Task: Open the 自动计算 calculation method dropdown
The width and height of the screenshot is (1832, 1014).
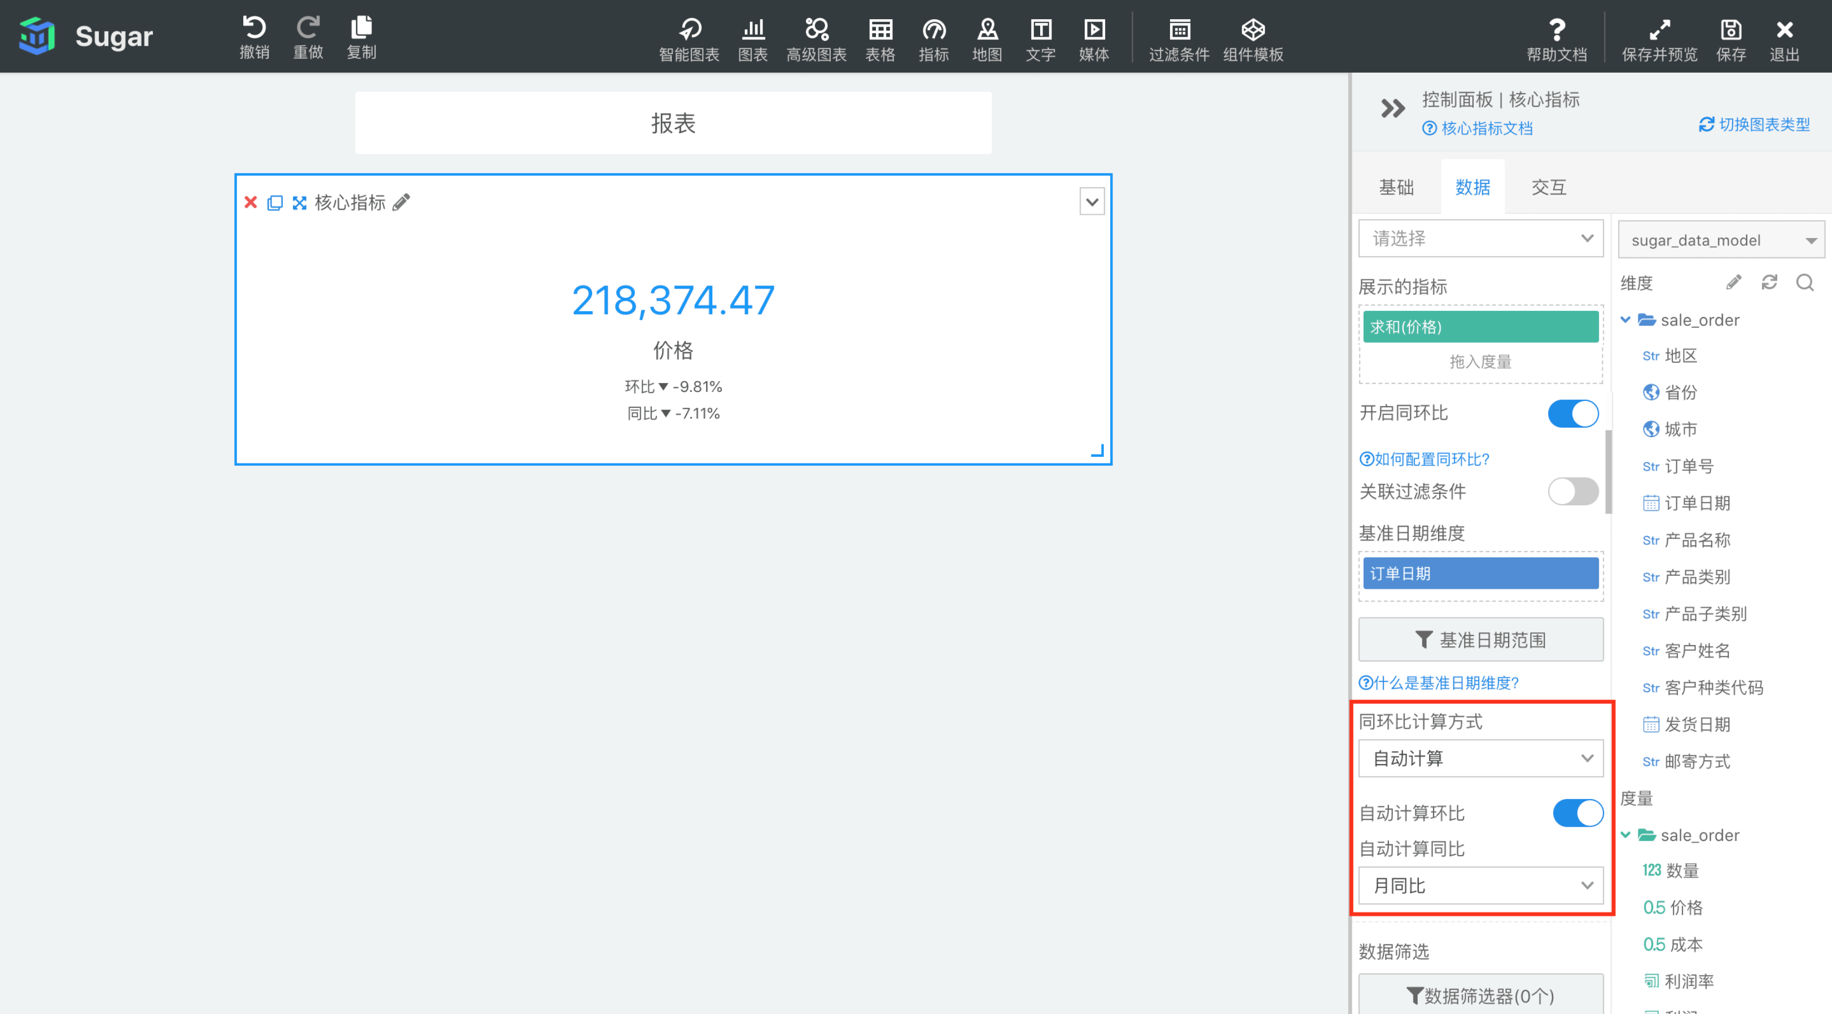Action: pyautogui.click(x=1480, y=758)
